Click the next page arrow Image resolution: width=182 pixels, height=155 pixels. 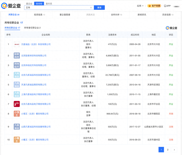click(174, 150)
